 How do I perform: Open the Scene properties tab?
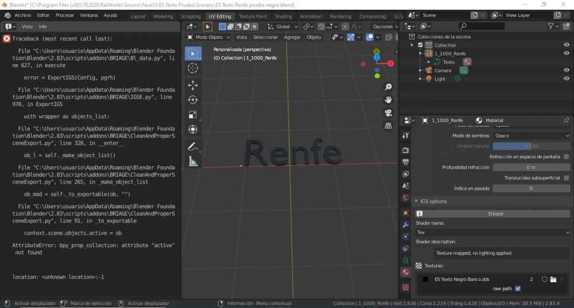point(406,186)
